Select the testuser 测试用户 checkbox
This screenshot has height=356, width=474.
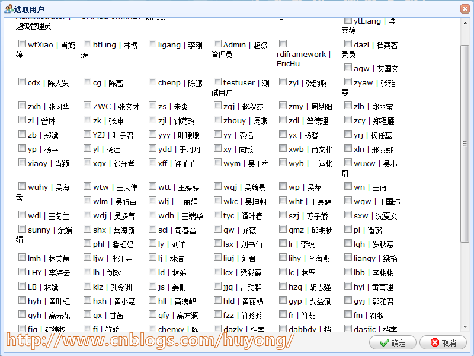coord(217,82)
